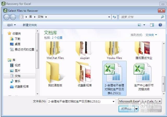167x117 pixels.
Task: Click the 文档 breadcrumb in address bar
Action: coord(40,17)
